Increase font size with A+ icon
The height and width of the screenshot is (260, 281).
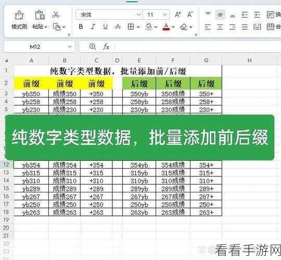178,15
